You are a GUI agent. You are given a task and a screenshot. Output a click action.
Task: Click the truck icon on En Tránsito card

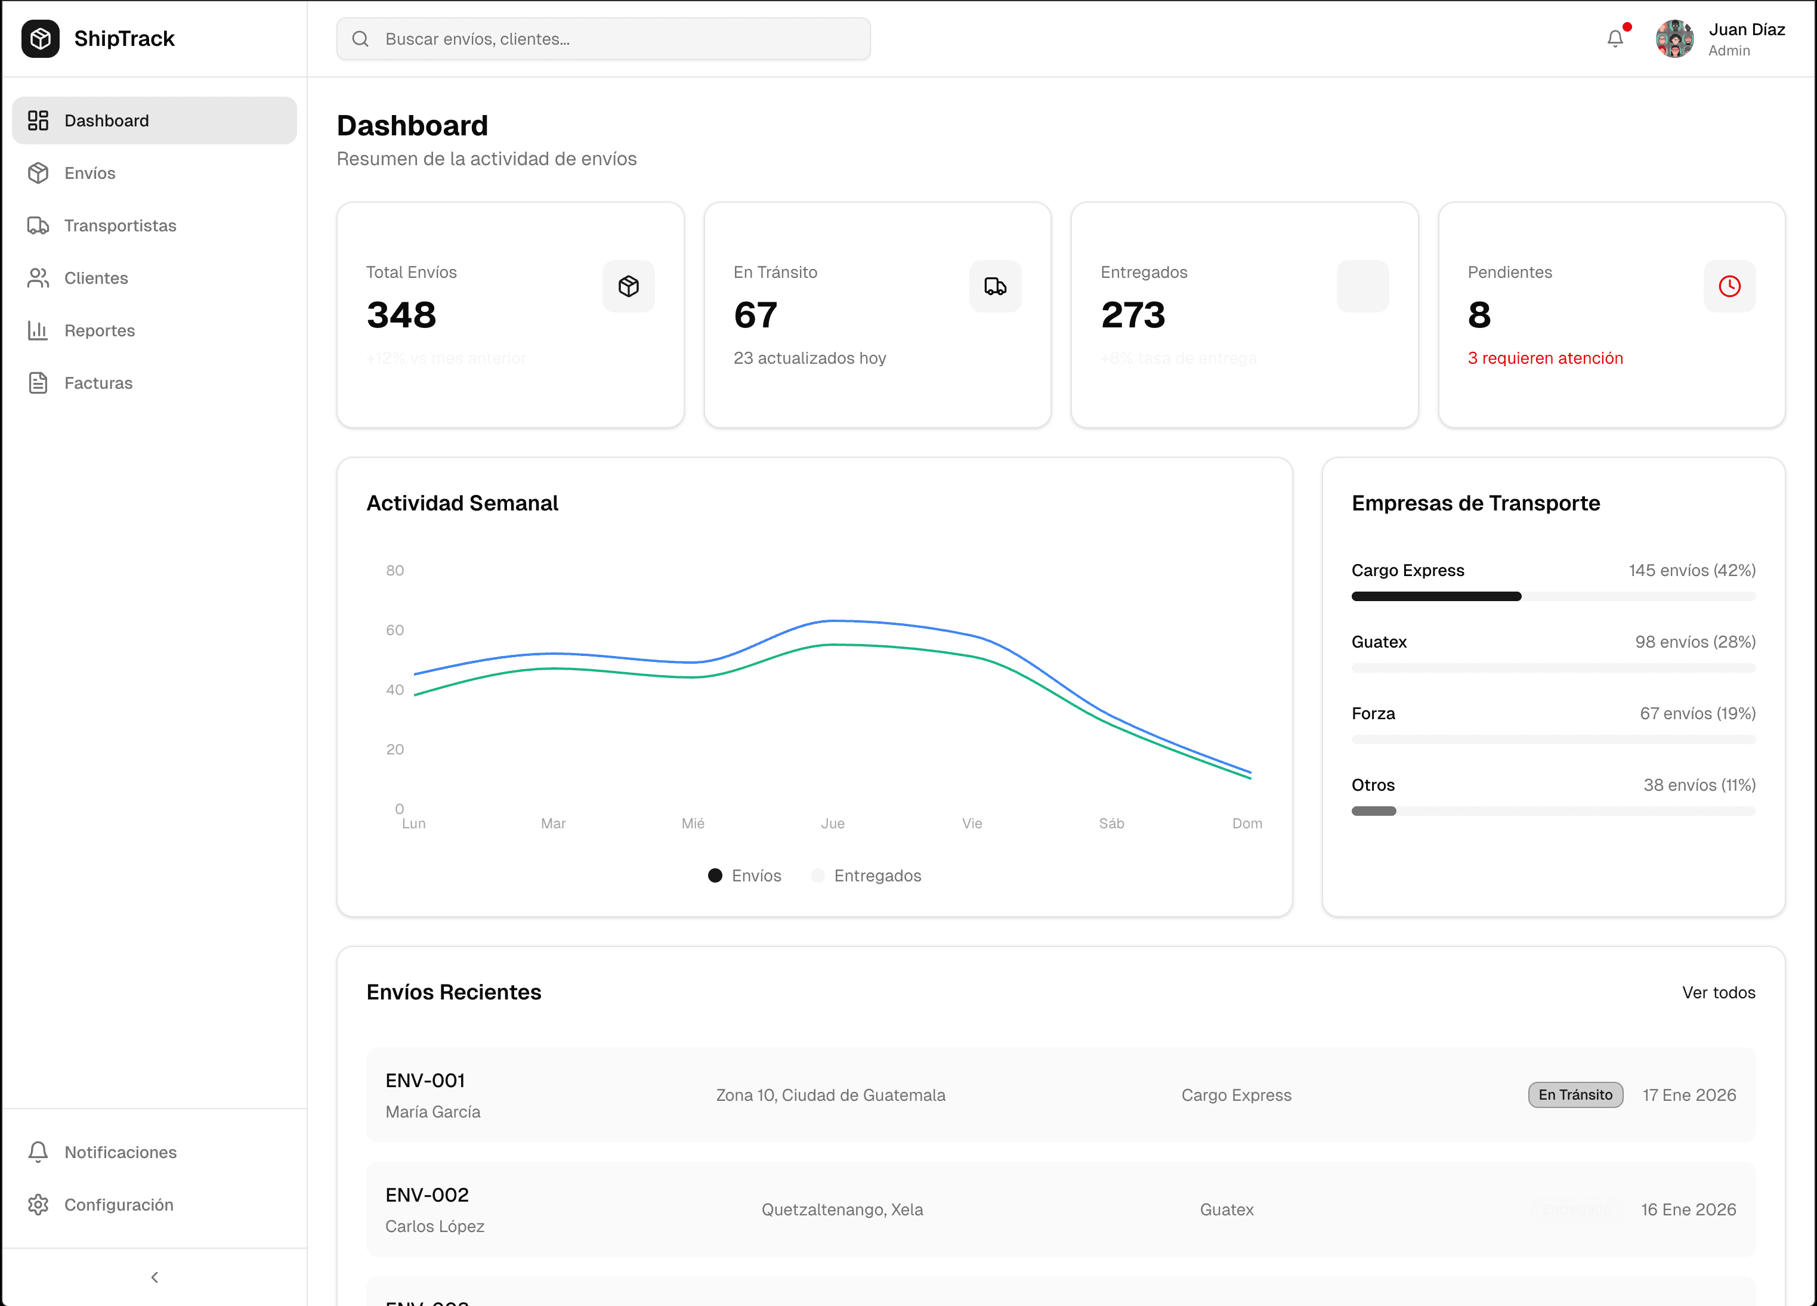995,286
